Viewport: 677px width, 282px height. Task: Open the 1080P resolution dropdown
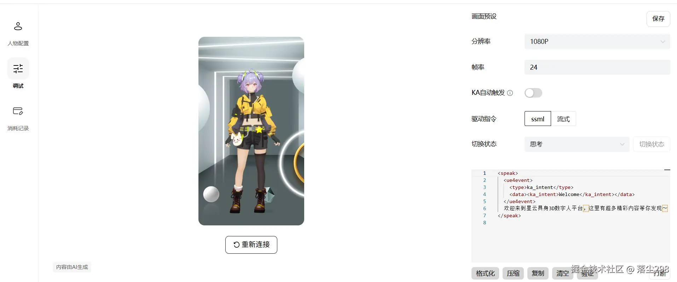point(597,42)
